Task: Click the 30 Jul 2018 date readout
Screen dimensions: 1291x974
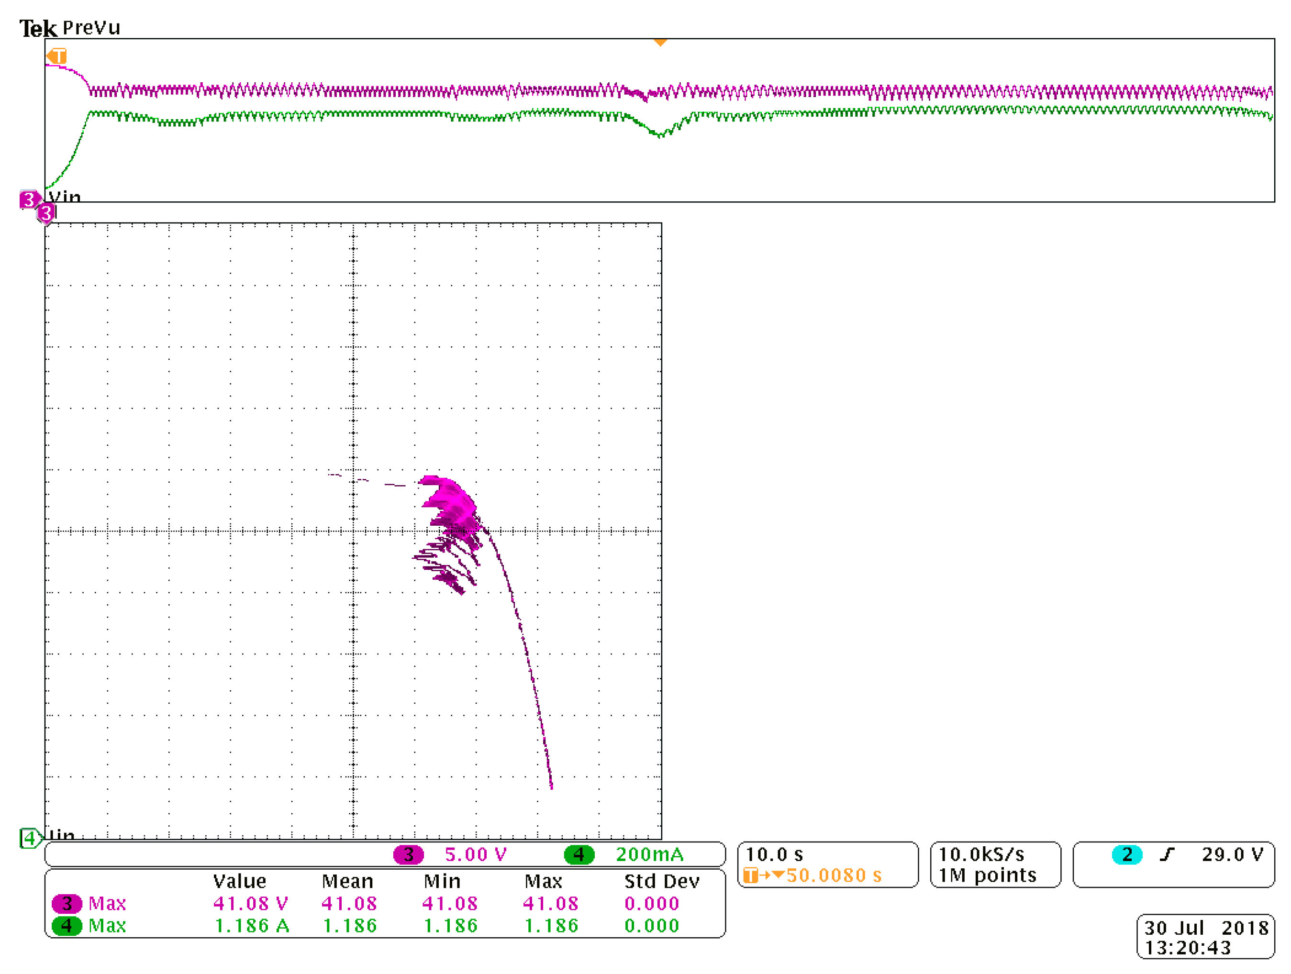Action: coord(1206,928)
